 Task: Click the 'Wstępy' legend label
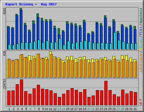point(141,44)
